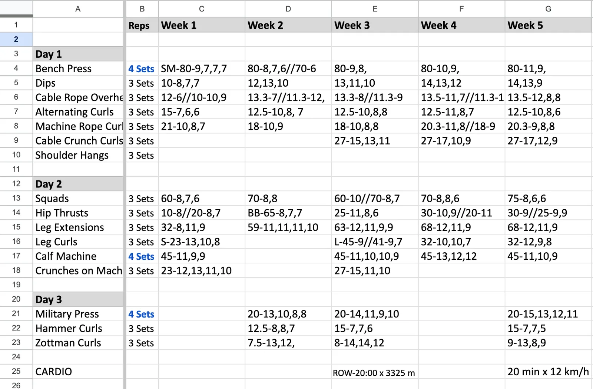The image size is (593, 389).
Task: Click Military Press Week 5 cell 20-15,13,12,11
Action: pyautogui.click(x=548, y=314)
